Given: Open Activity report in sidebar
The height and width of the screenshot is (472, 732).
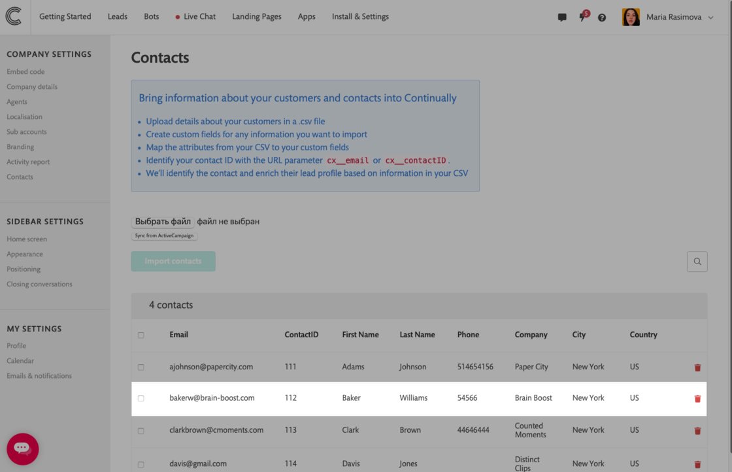Looking at the screenshot, I should [x=28, y=161].
